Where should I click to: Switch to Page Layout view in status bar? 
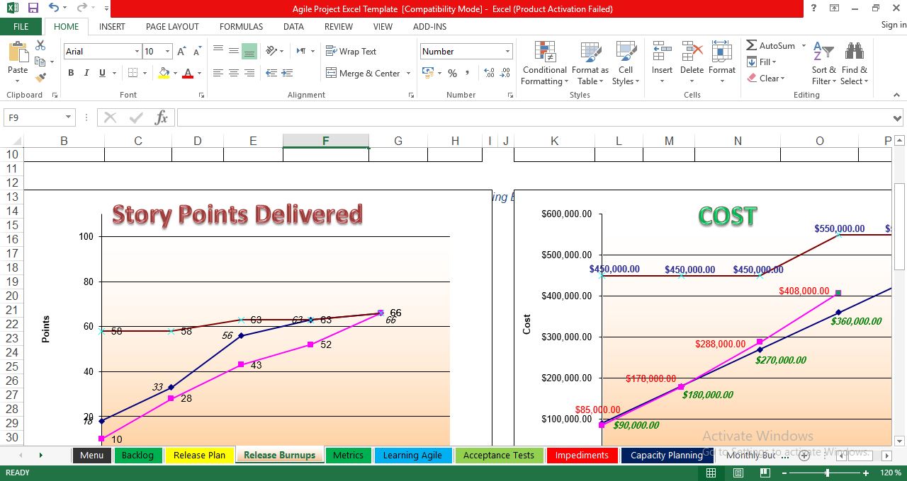(x=738, y=473)
